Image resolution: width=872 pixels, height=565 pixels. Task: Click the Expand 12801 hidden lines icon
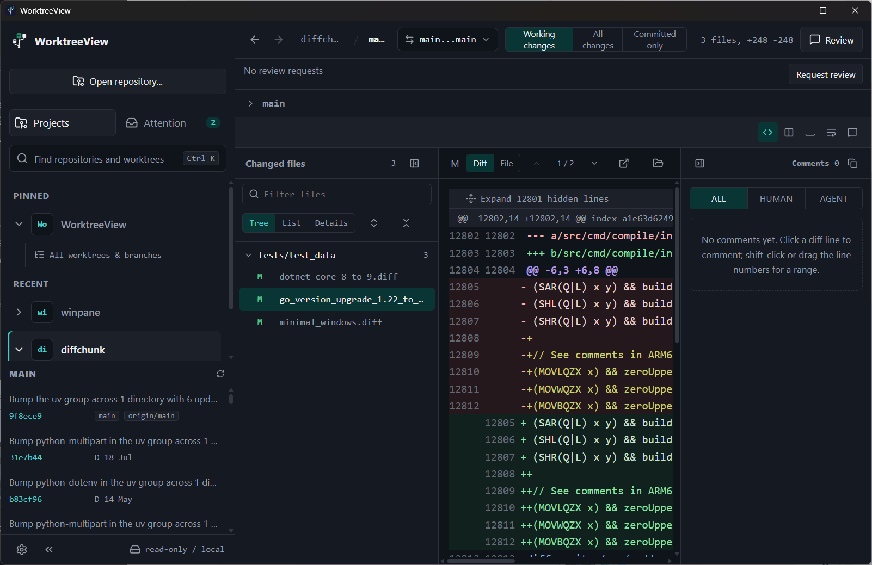(471, 199)
